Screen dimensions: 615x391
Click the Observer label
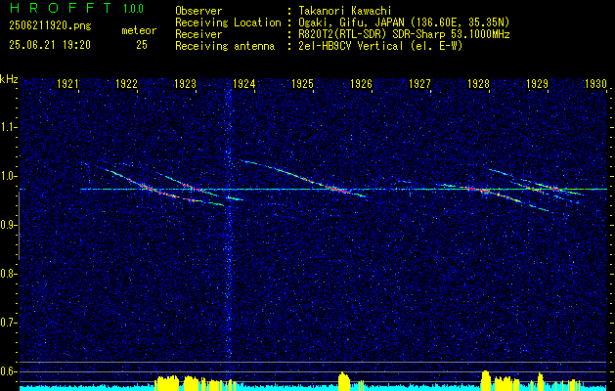[198, 11]
